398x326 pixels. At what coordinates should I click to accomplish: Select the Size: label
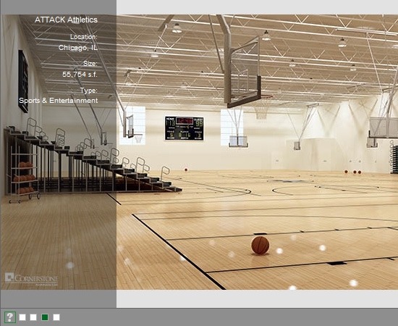pyautogui.click(x=90, y=63)
